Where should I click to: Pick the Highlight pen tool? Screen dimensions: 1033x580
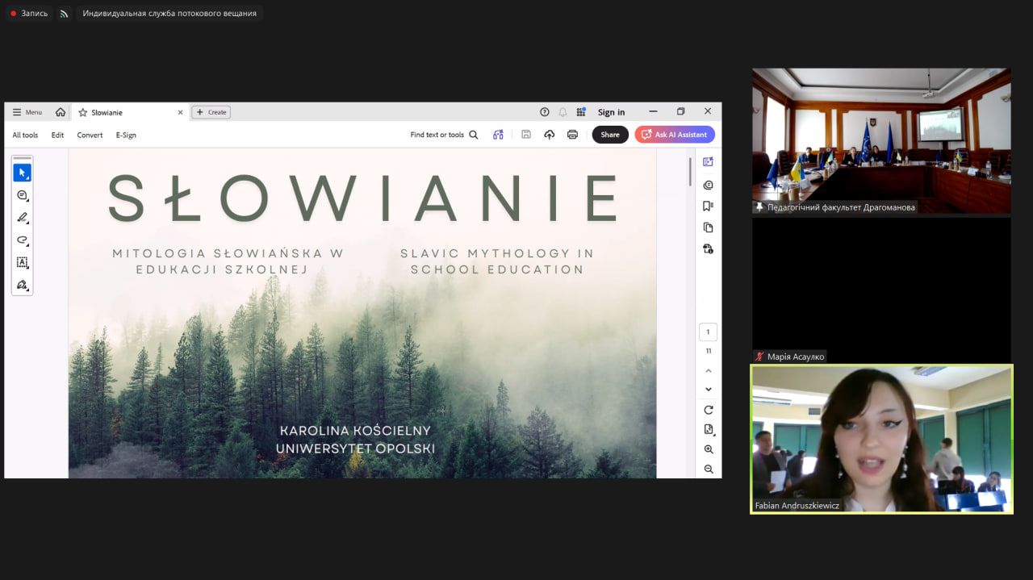click(x=22, y=217)
